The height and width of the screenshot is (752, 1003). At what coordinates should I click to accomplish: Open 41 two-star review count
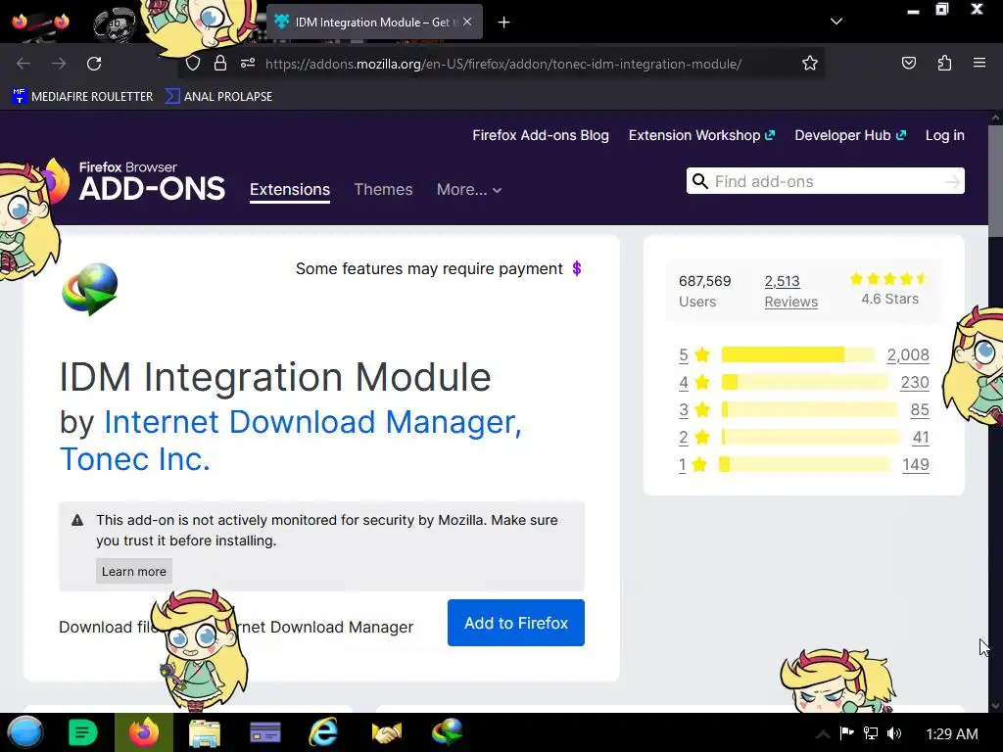pyautogui.click(x=921, y=438)
